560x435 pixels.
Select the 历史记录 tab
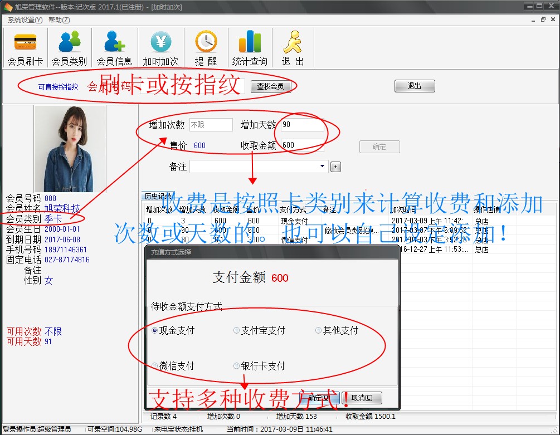pyautogui.click(x=158, y=196)
